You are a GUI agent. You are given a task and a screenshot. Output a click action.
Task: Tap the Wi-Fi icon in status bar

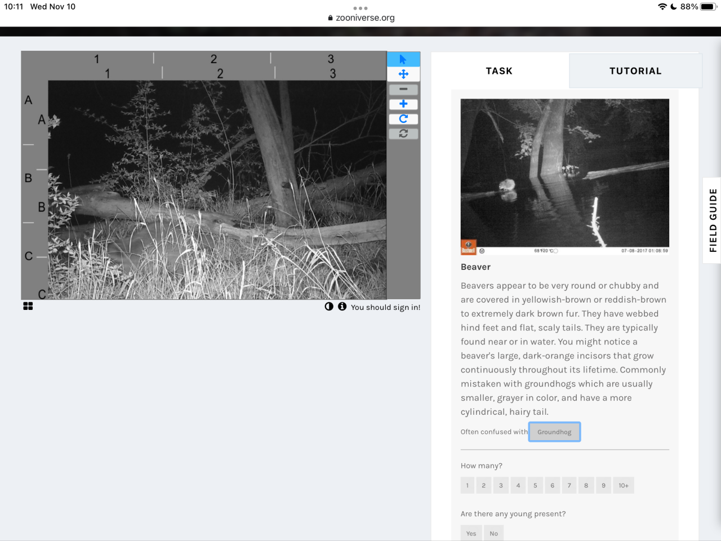(662, 7)
